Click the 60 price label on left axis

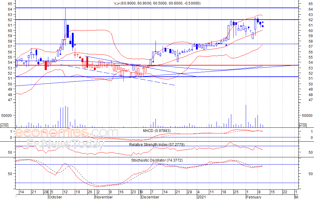tap(10, 30)
